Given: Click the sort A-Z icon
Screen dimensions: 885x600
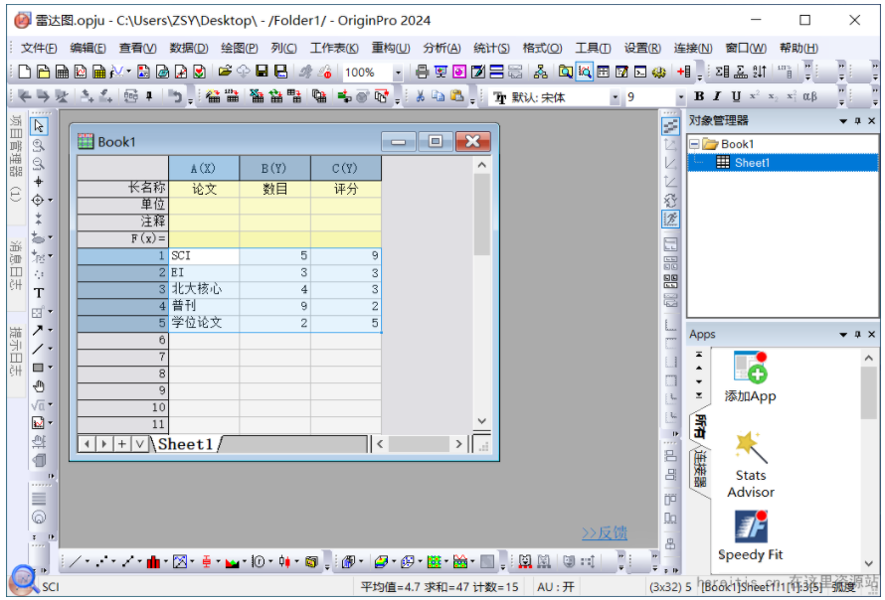Looking at the screenshot, I should 760,72.
